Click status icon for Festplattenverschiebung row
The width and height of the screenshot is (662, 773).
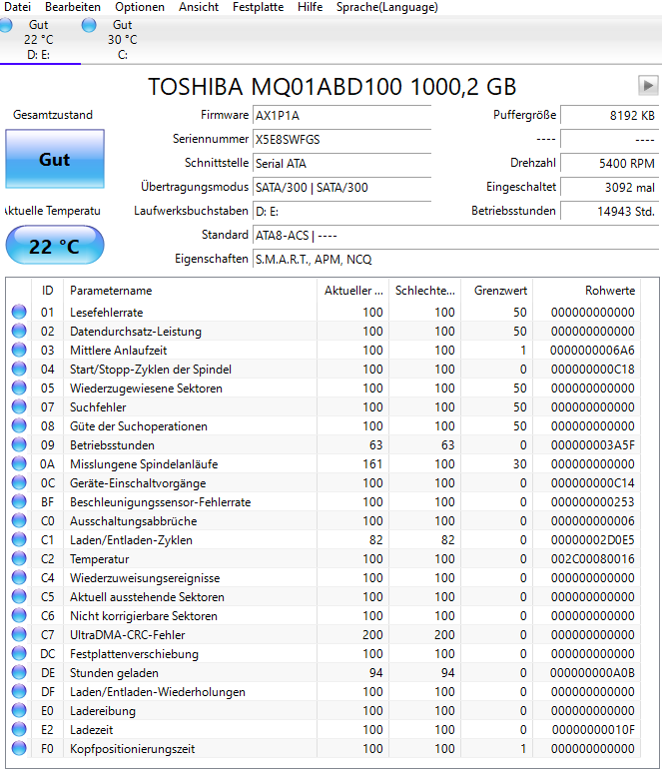[x=19, y=654]
